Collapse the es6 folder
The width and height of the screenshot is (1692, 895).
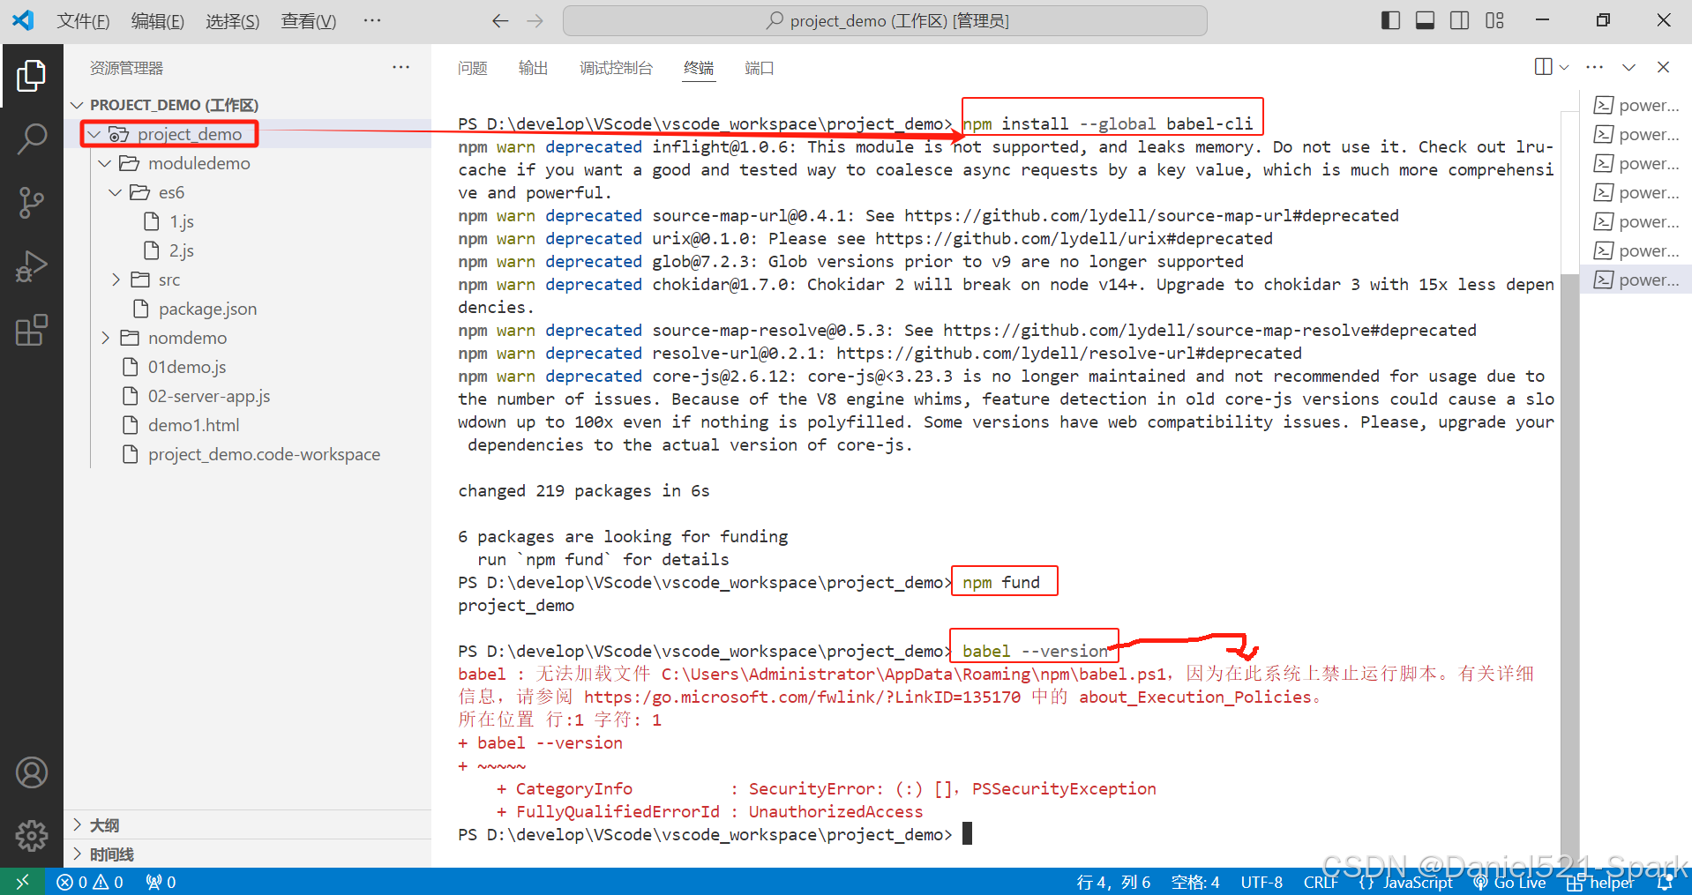click(247, 192)
